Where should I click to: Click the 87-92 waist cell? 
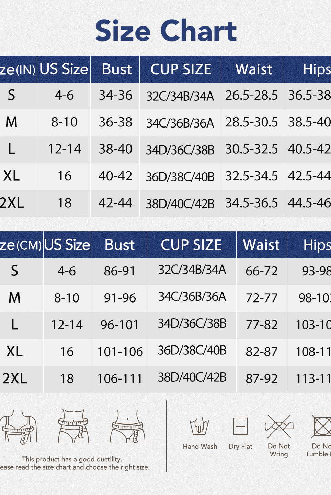[261, 379]
